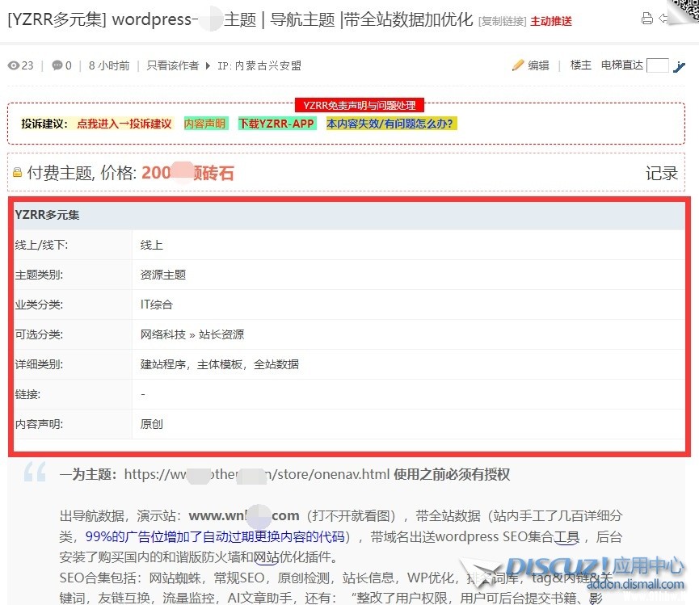Viewport: 699px width, 605px height.
Task: Click 下载YZRR-APP button
Action: click(276, 124)
